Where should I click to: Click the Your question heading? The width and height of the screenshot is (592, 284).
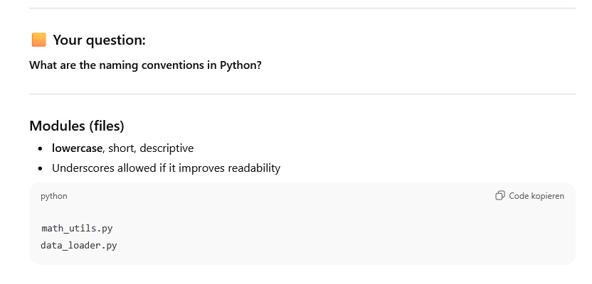tap(99, 40)
